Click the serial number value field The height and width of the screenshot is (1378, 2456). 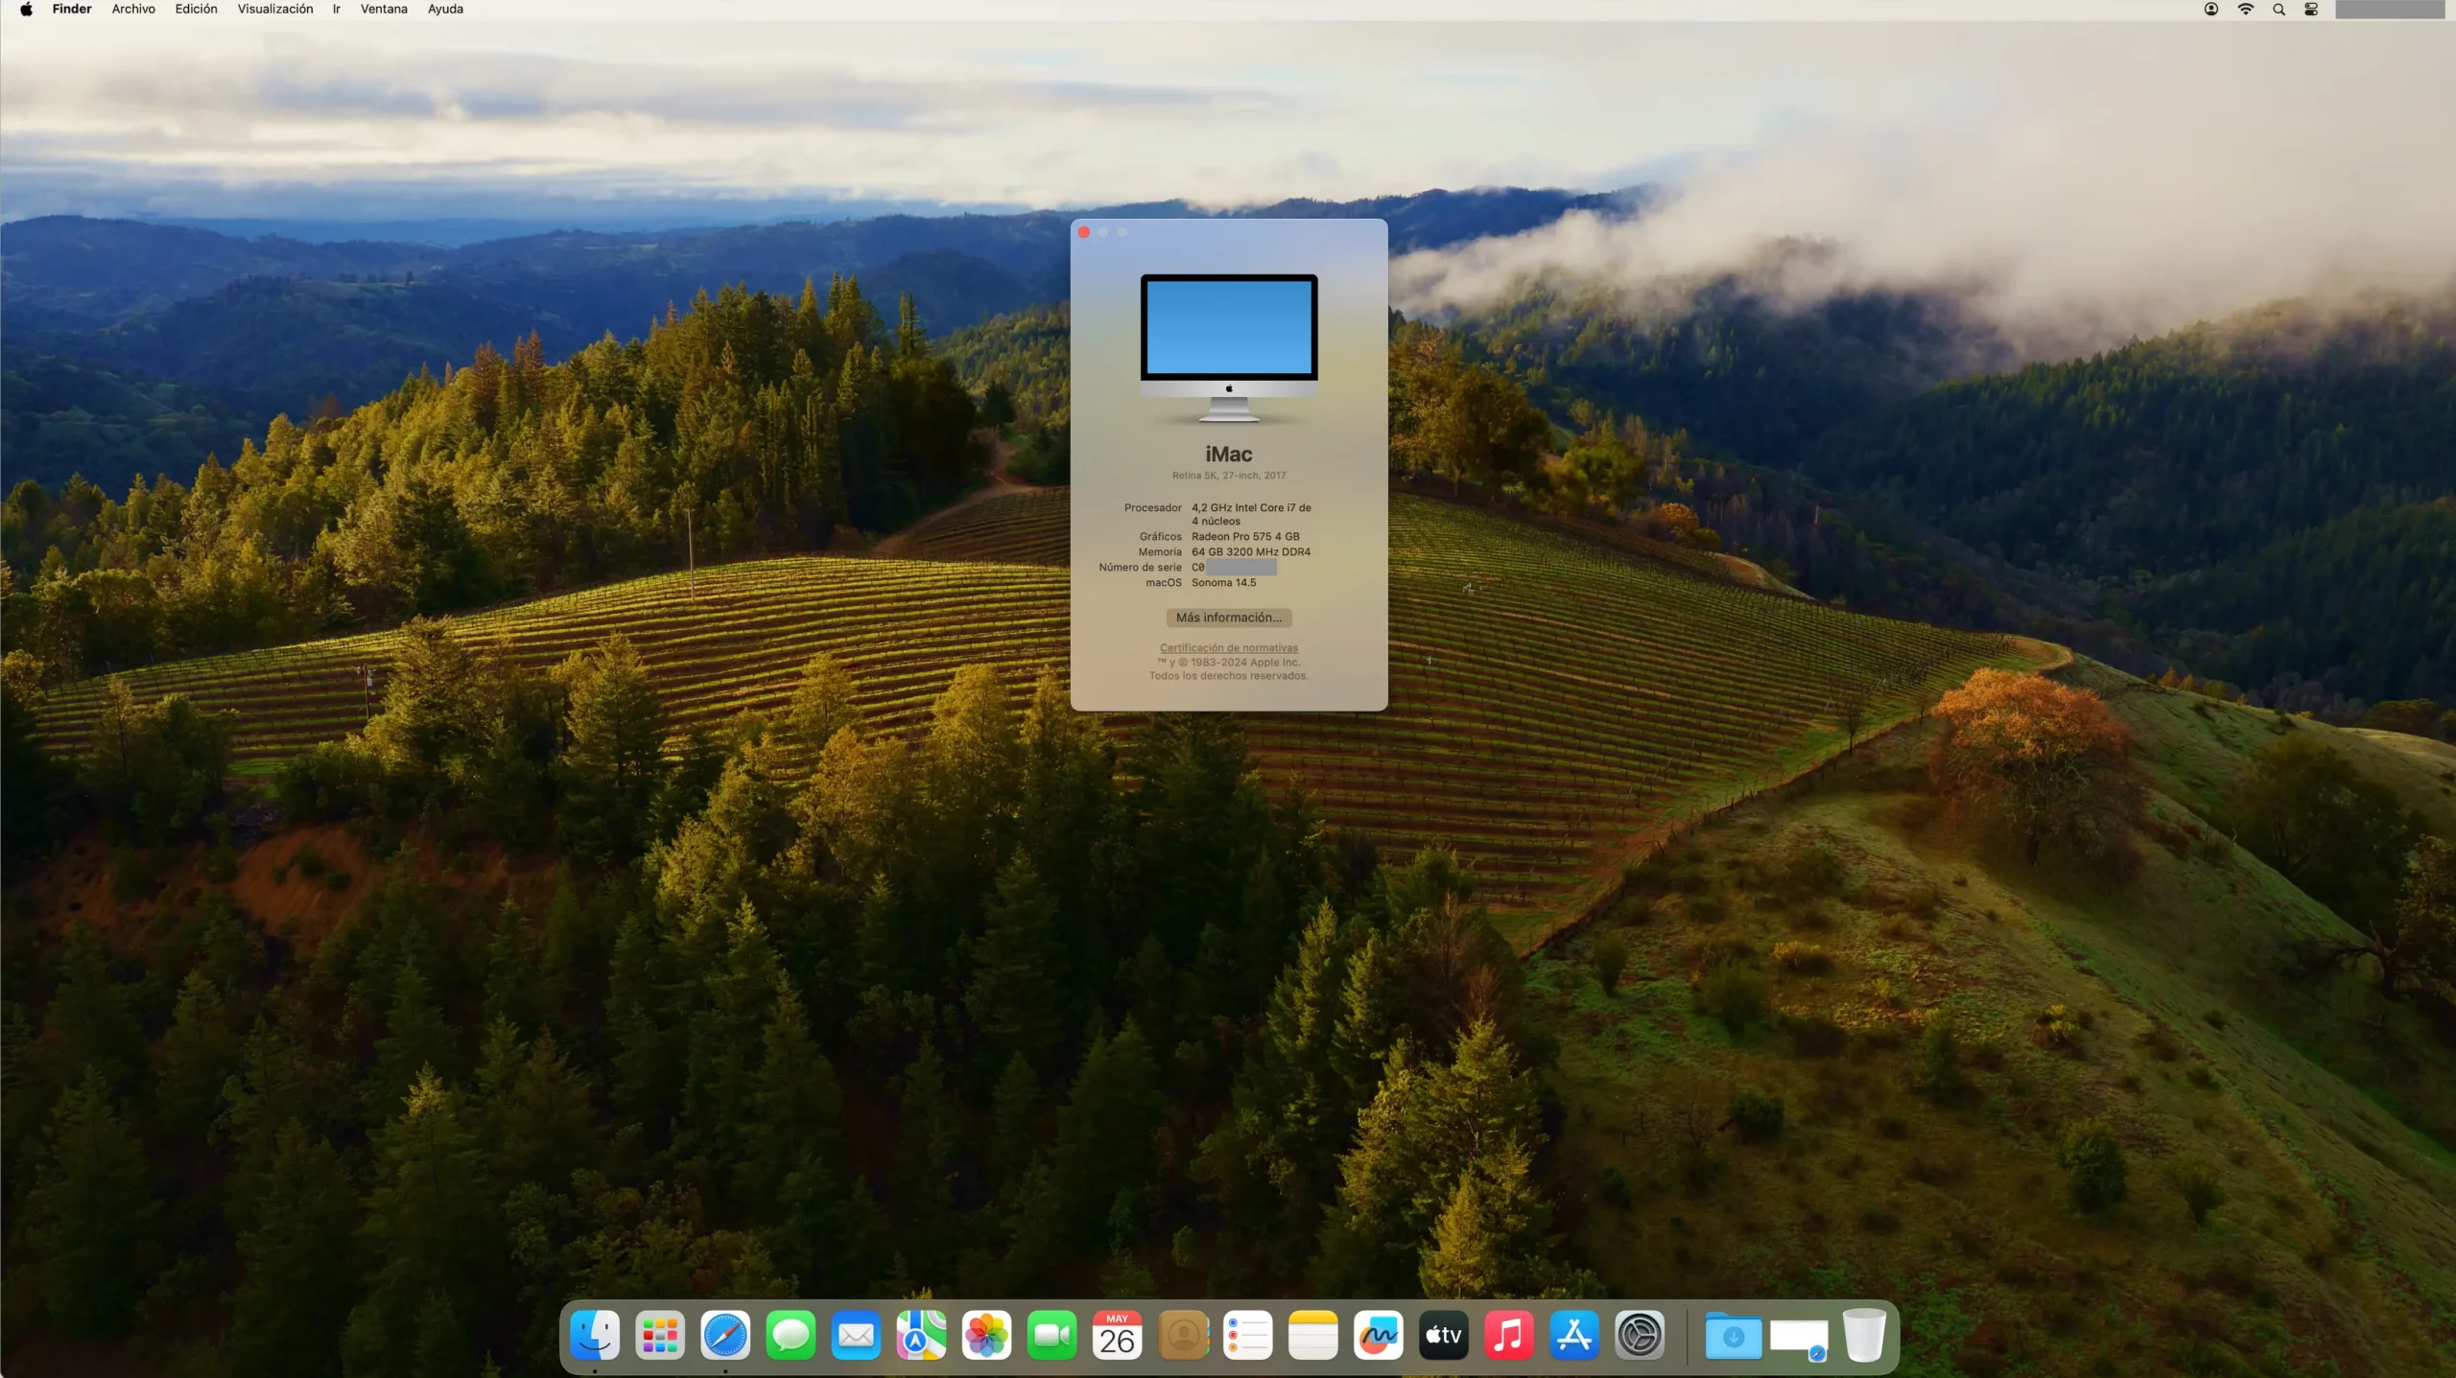(1234, 568)
